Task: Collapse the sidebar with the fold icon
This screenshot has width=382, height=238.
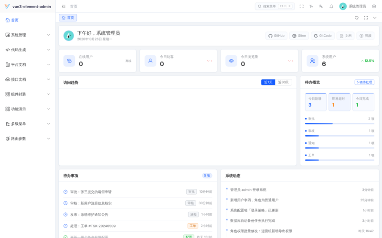Action: tap(64, 6)
